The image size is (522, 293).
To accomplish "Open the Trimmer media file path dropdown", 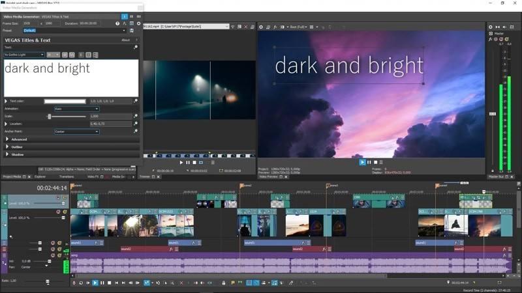I will (226, 26).
